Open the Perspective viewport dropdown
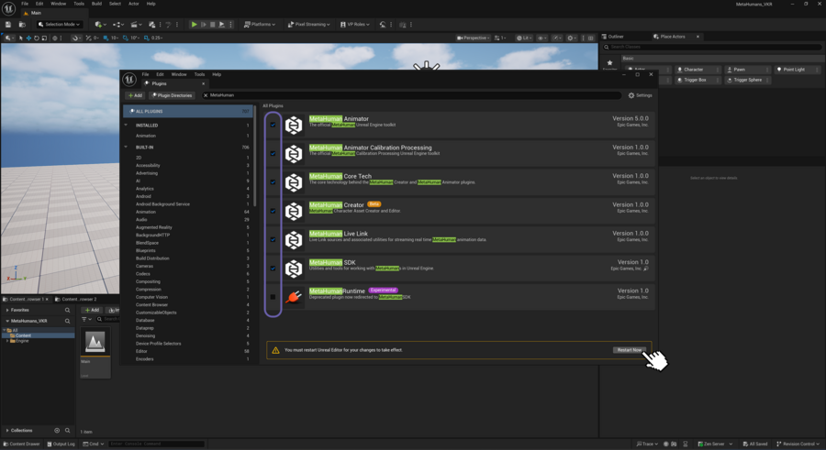 (x=473, y=38)
